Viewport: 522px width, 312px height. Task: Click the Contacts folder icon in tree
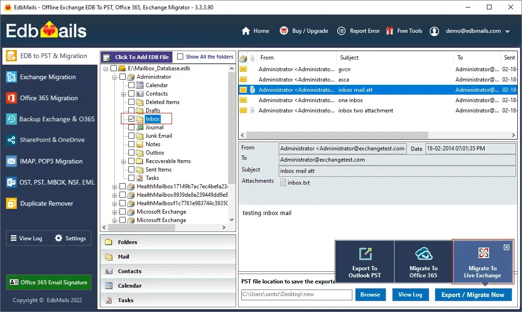tap(140, 94)
